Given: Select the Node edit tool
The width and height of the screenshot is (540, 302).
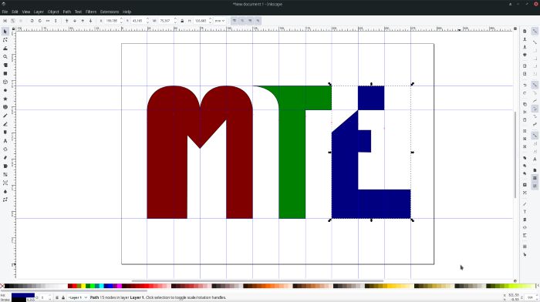Looking at the screenshot, I should click(x=5, y=40).
